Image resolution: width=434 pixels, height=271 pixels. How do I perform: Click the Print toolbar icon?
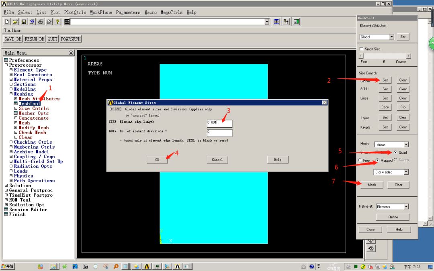[40, 21]
